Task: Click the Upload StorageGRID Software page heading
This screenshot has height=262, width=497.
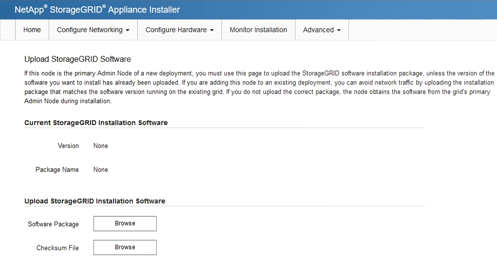Action: pos(77,59)
